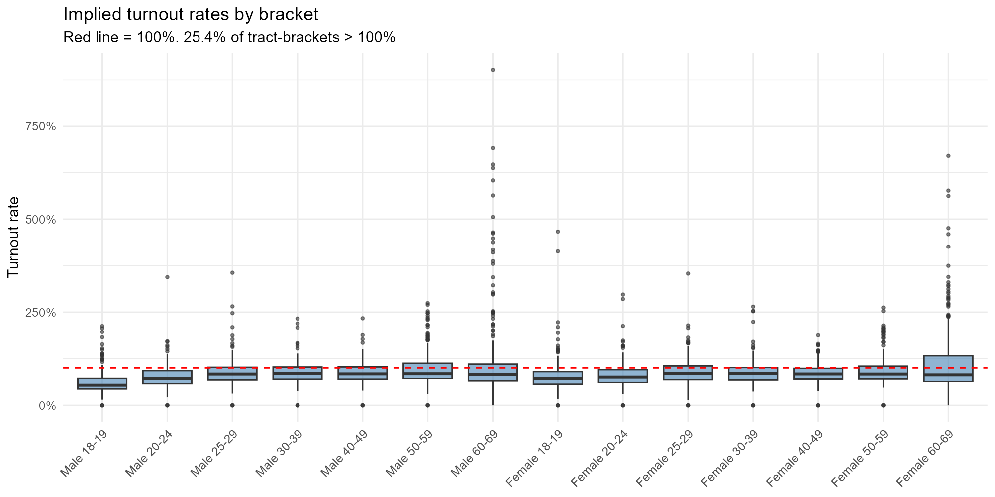The width and height of the screenshot is (995, 497).
Task: Click the 250% y-axis tick label
Action: pos(41,312)
